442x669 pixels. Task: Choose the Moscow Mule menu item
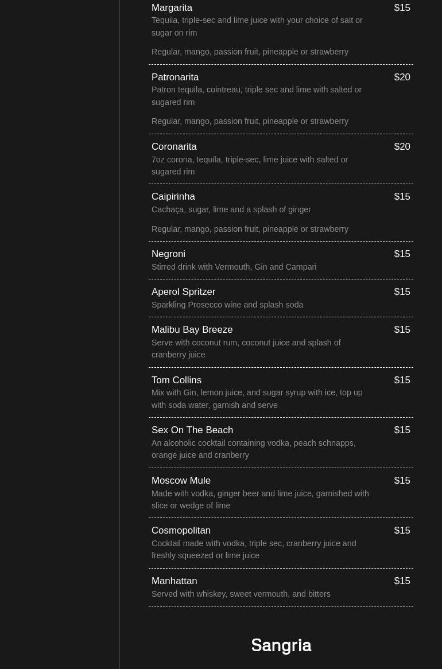[x=181, y=481]
